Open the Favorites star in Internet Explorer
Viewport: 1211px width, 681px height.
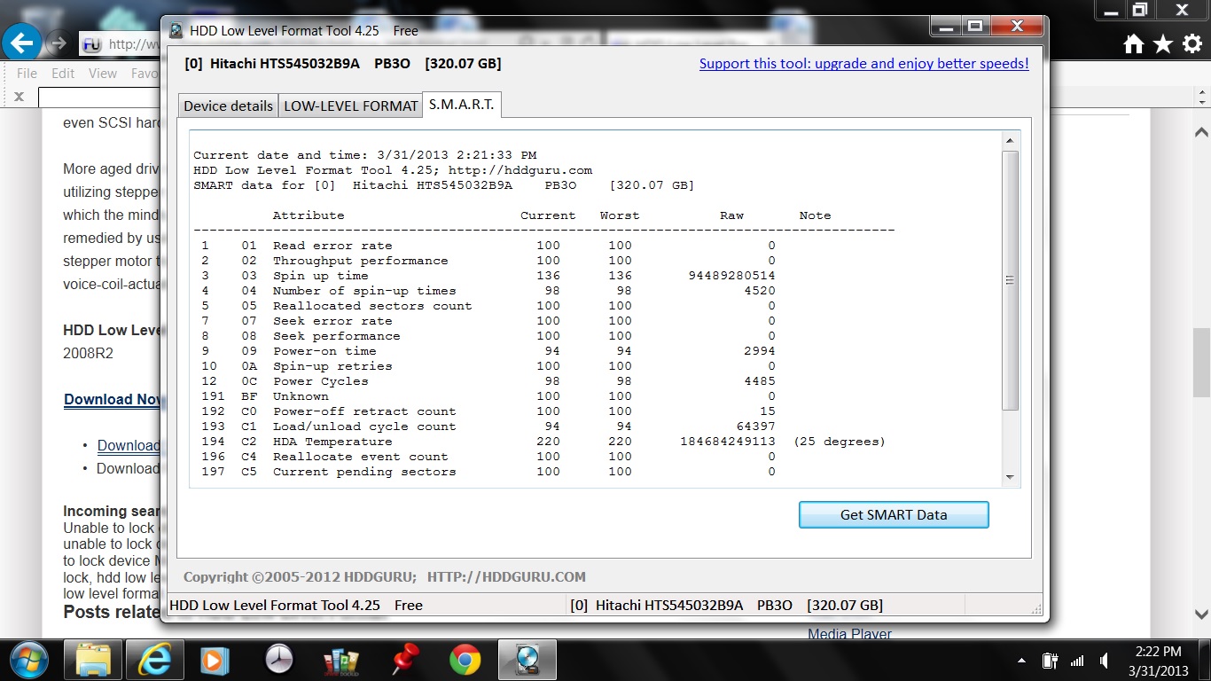(1163, 44)
